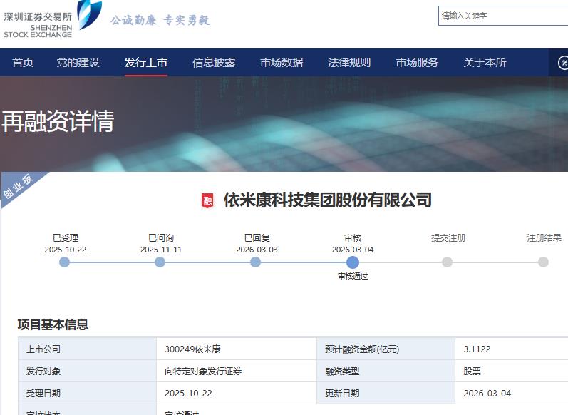
Task: Select the 审核 2026-03-04 timeline node
Action: click(353, 262)
